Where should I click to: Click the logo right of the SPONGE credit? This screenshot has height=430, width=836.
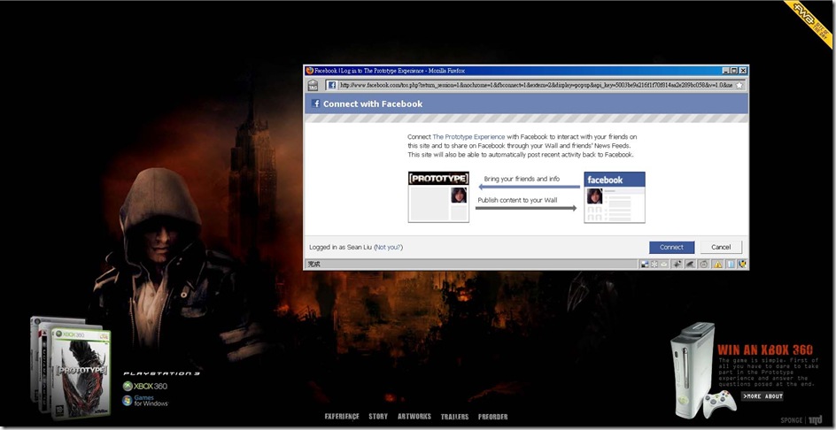tap(815, 419)
